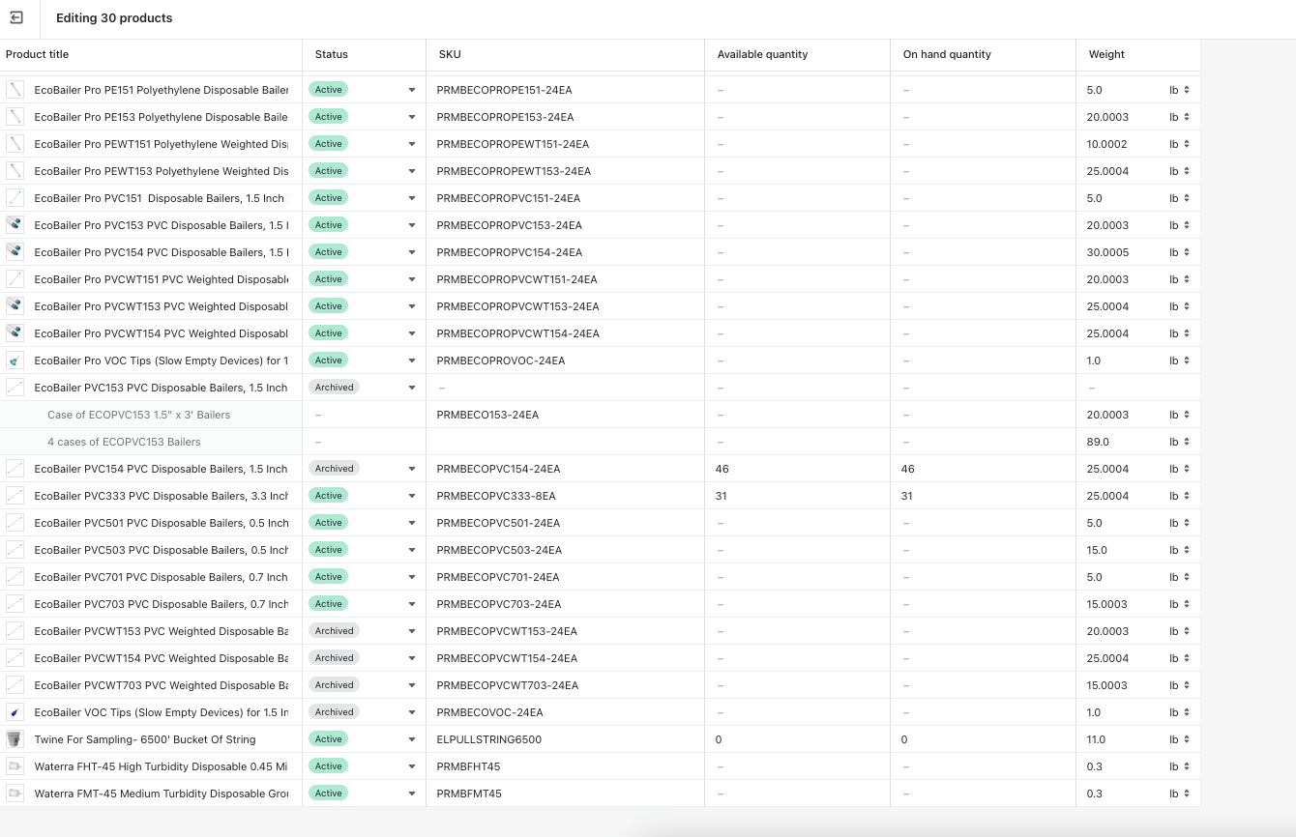The image size is (1296, 837).
Task: Open status dropdown for EcoBailer Pro PE151
Action: [x=411, y=90]
